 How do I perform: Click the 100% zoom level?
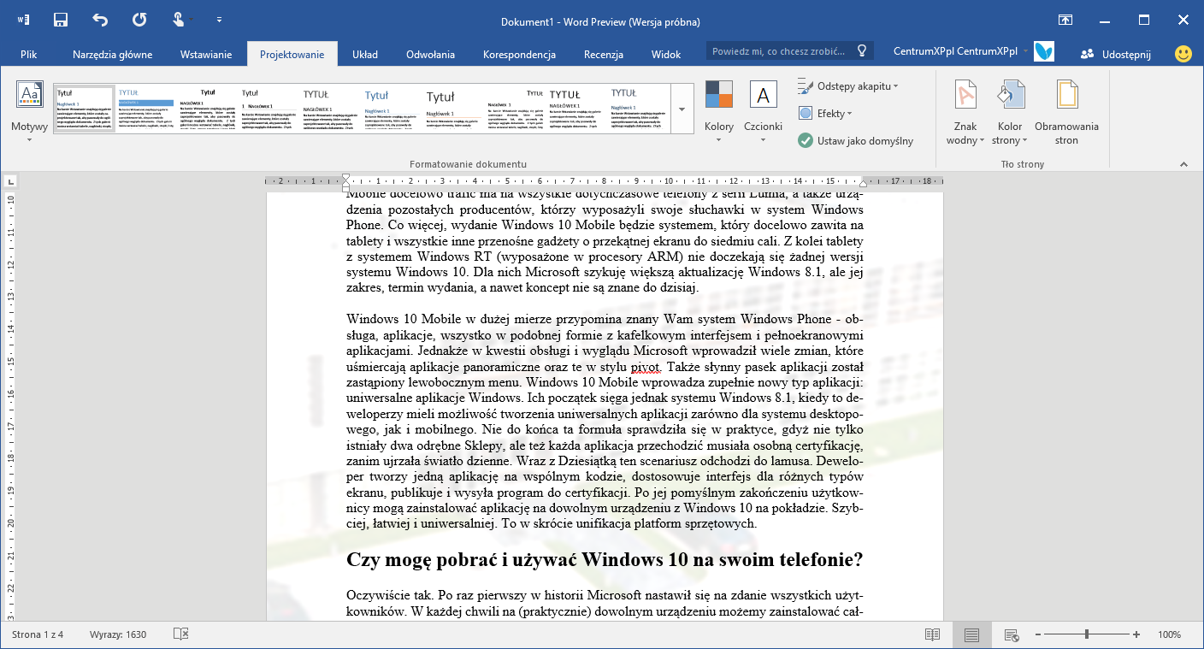1169,634
